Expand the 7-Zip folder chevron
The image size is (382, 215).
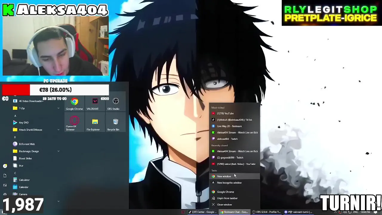58,108
